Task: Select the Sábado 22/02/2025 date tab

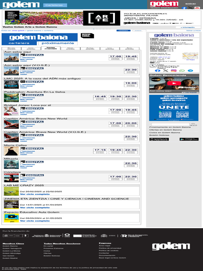Action: [70, 49]
